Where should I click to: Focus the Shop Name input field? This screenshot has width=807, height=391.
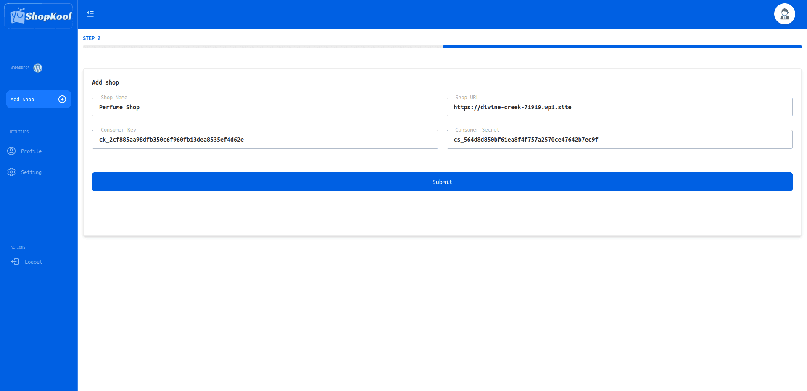coord(265,107)
